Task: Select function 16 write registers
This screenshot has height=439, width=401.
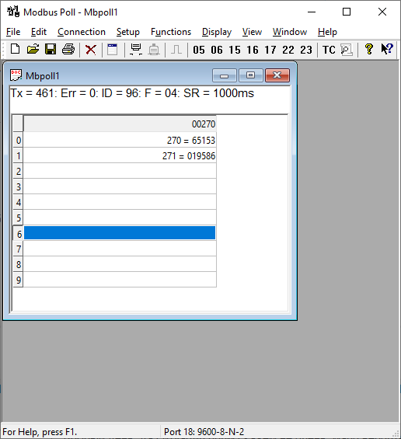Action: coord(253,50)
